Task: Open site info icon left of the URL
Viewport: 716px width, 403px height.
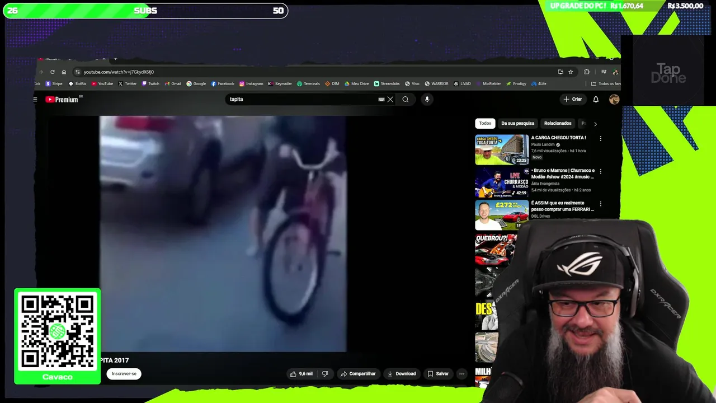Action: click(x=78, y=72)
